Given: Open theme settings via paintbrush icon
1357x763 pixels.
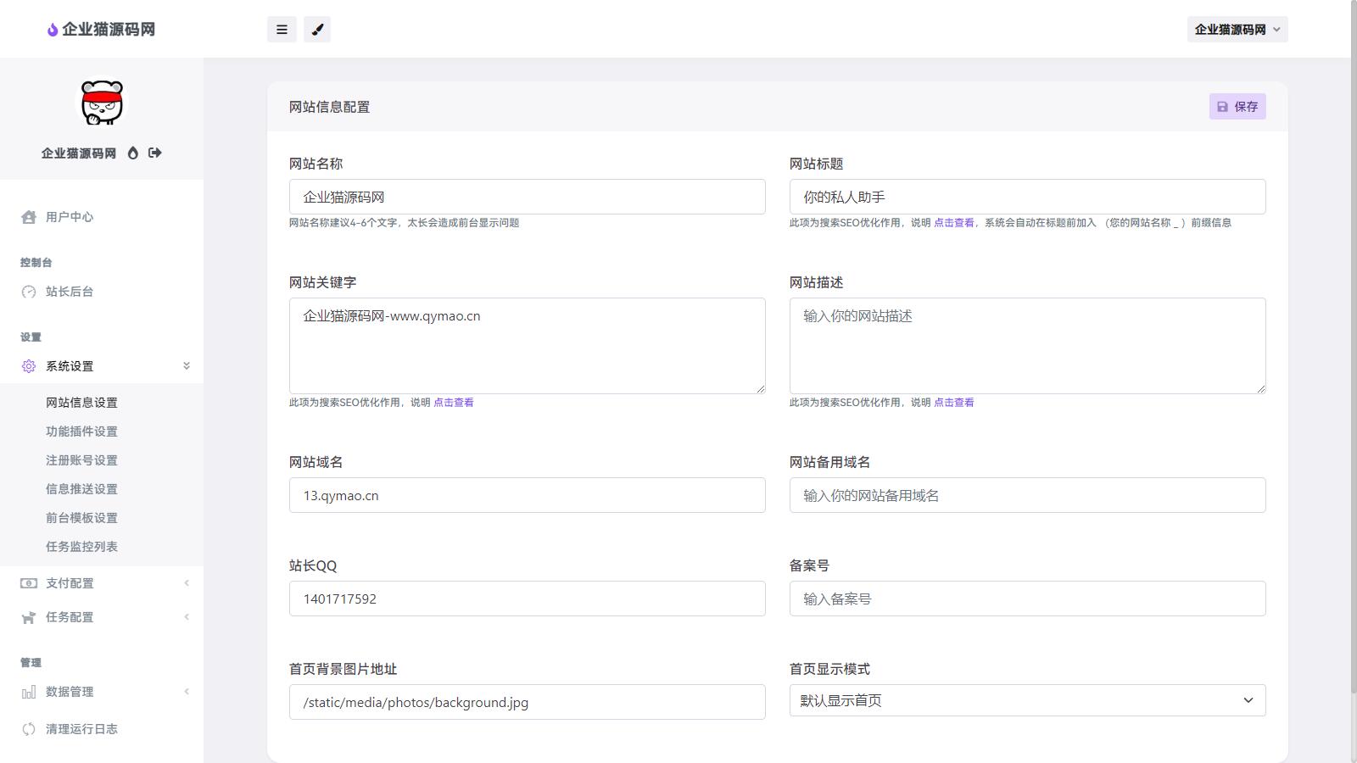Looking at the screenshot, I should 317,30.
